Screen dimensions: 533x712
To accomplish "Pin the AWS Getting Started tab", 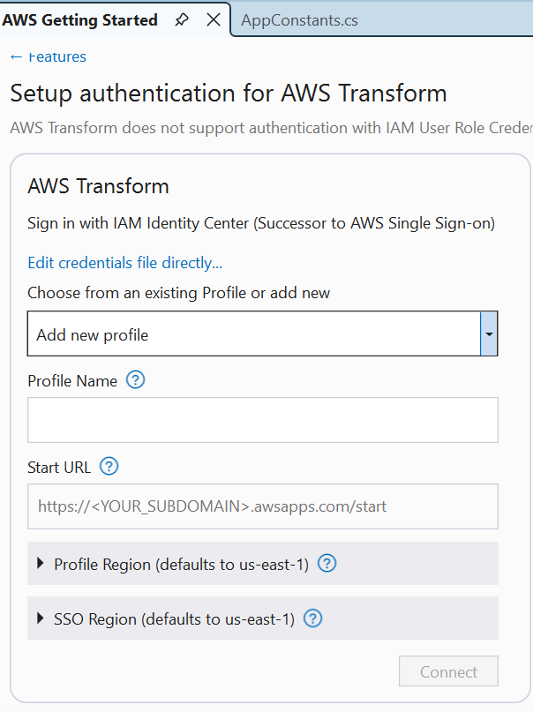I will tap(181, 19).
